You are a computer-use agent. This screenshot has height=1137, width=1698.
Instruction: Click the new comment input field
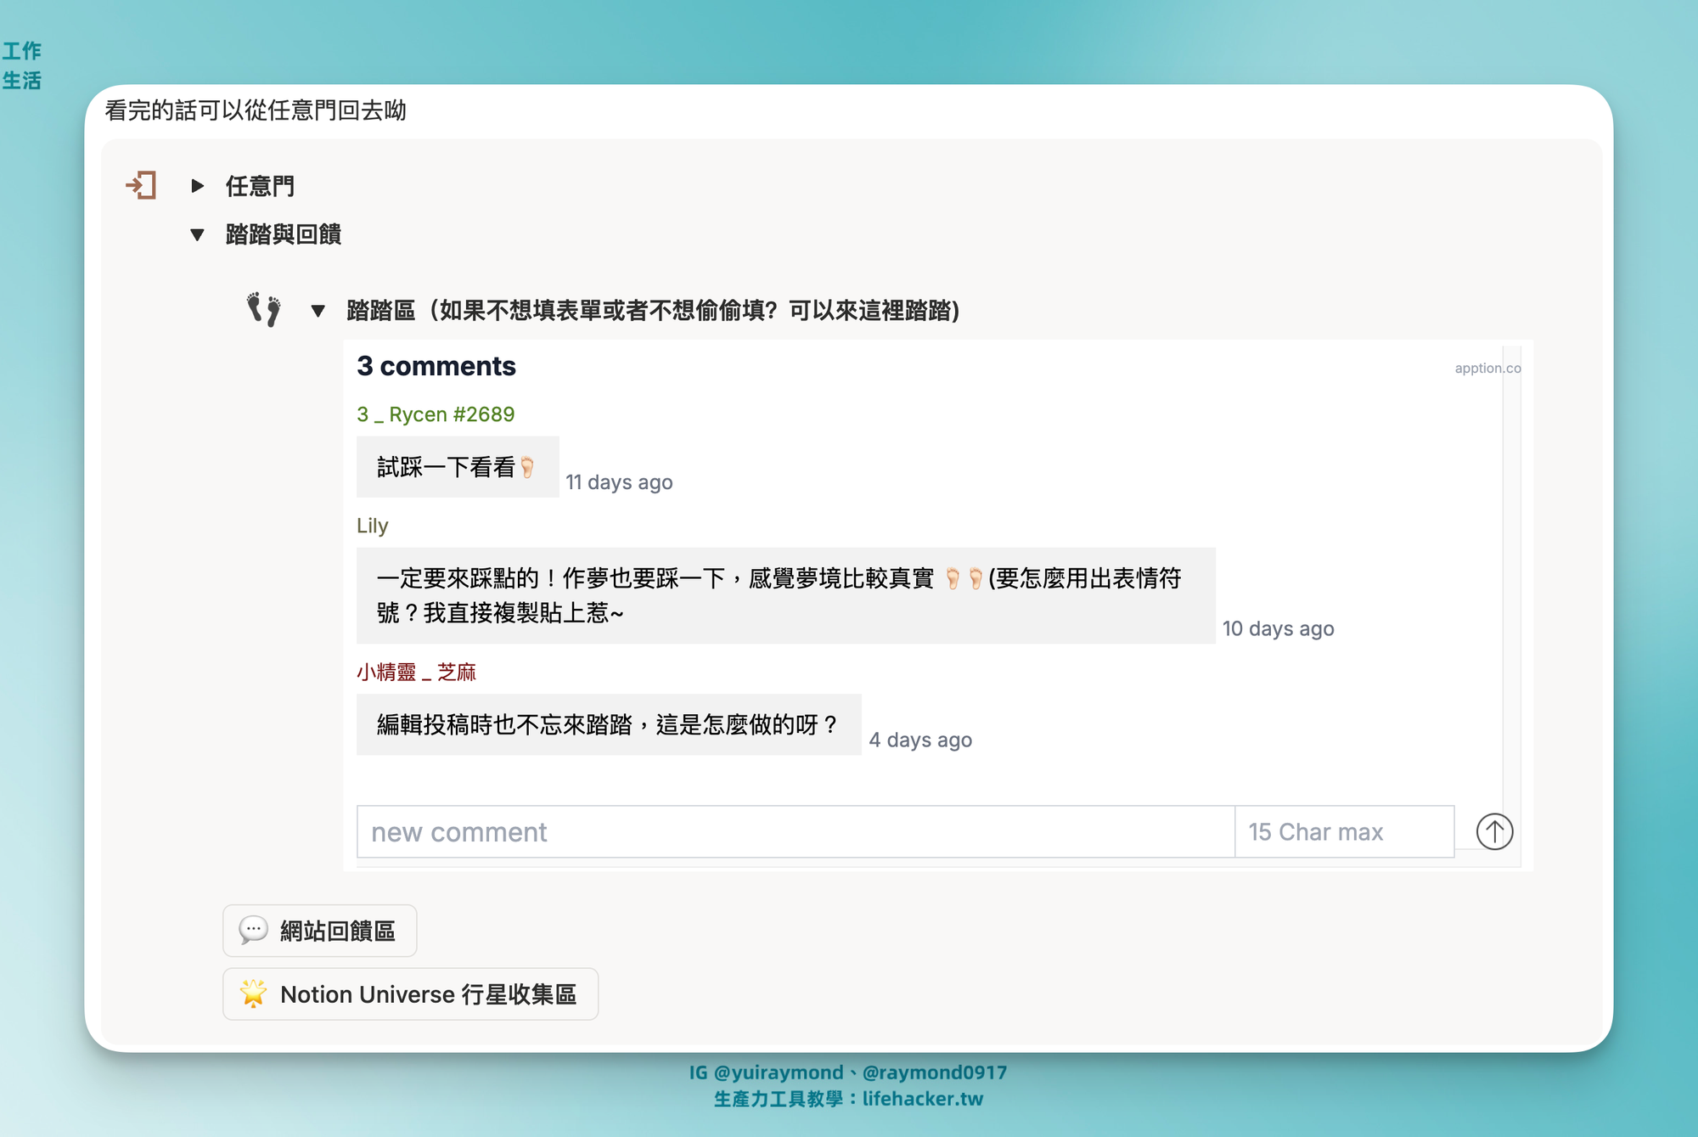coord(795,832)
